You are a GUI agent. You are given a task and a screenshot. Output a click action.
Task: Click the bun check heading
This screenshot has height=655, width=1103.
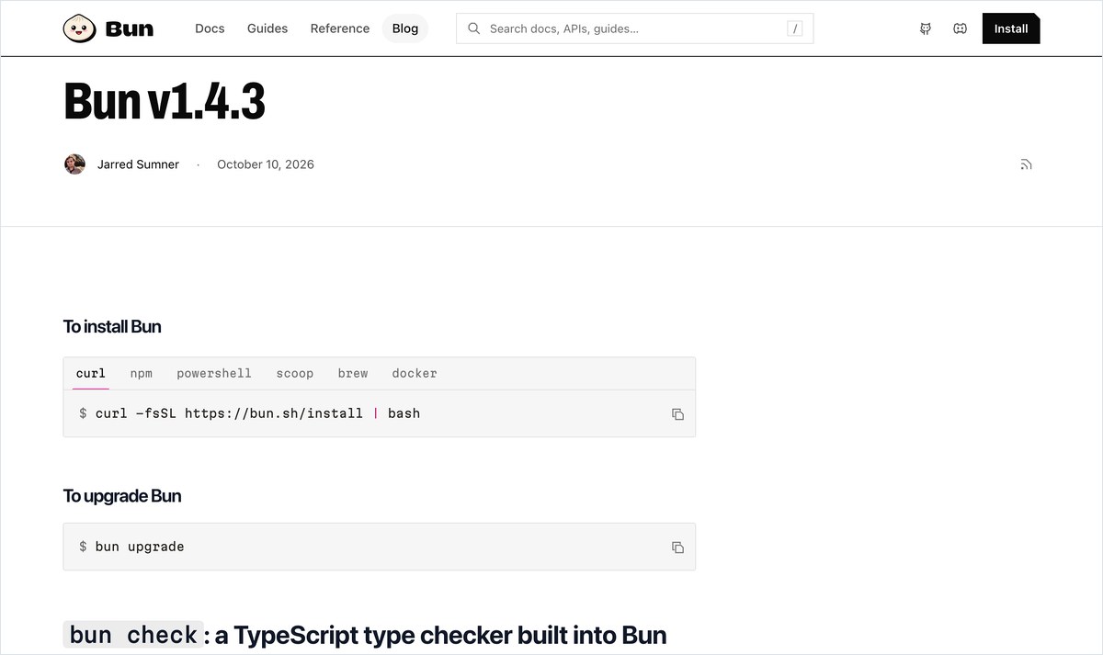tap(365, 635)
